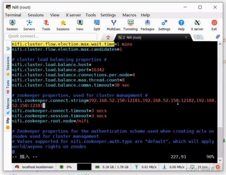This screenshot has height=175, width=226.
Task: Start the X server toolbar icon
Action: click(197, 25)
